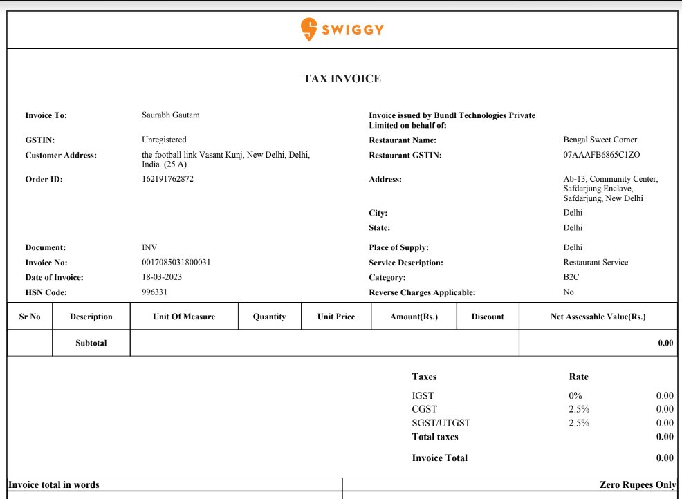Click the Reverse Charges Applicable label

click(422, 292)
